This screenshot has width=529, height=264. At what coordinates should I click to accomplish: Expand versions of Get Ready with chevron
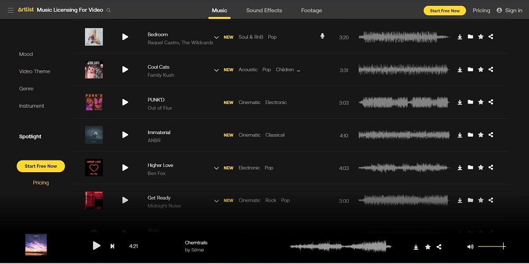click(216, 201)
